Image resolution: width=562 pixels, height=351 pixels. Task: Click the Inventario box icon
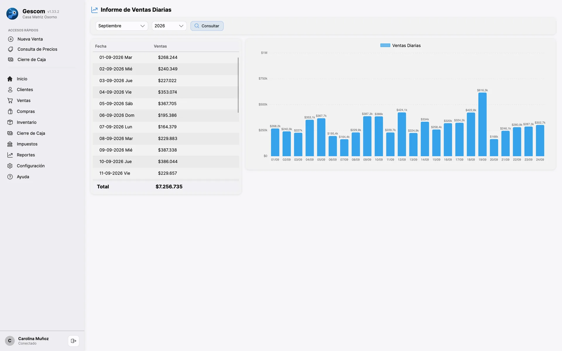click(x=10, y=122)
